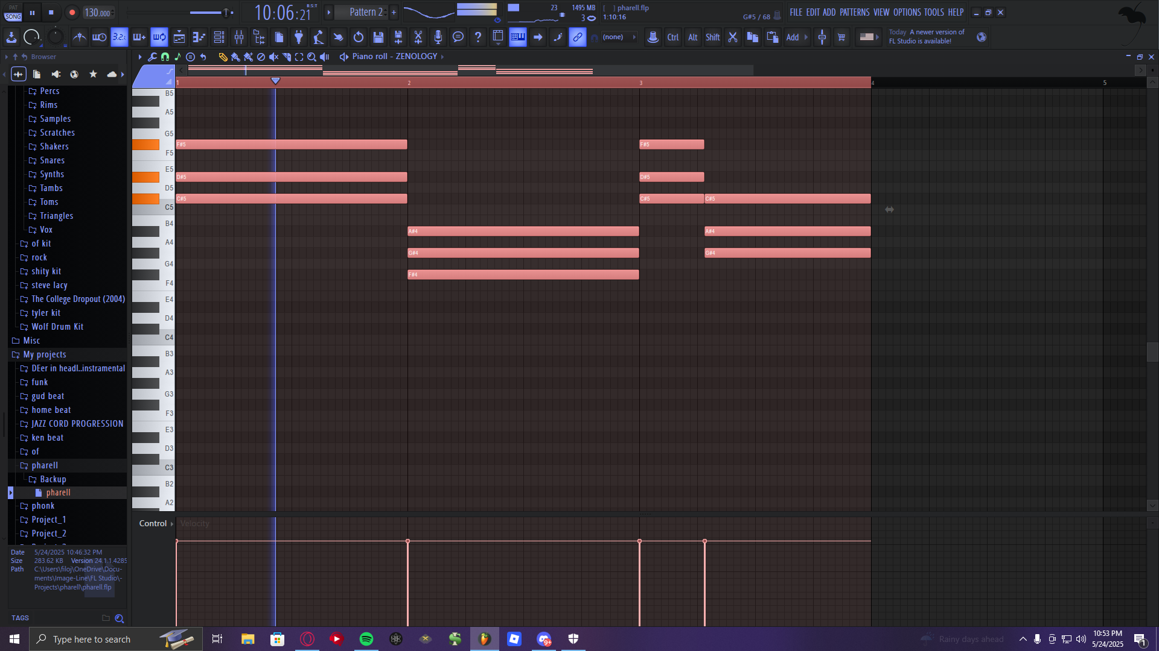The width and height of the screenshot is (1159, 651).
Task: Click the master volume slider knob
Action: pos(226,13)
